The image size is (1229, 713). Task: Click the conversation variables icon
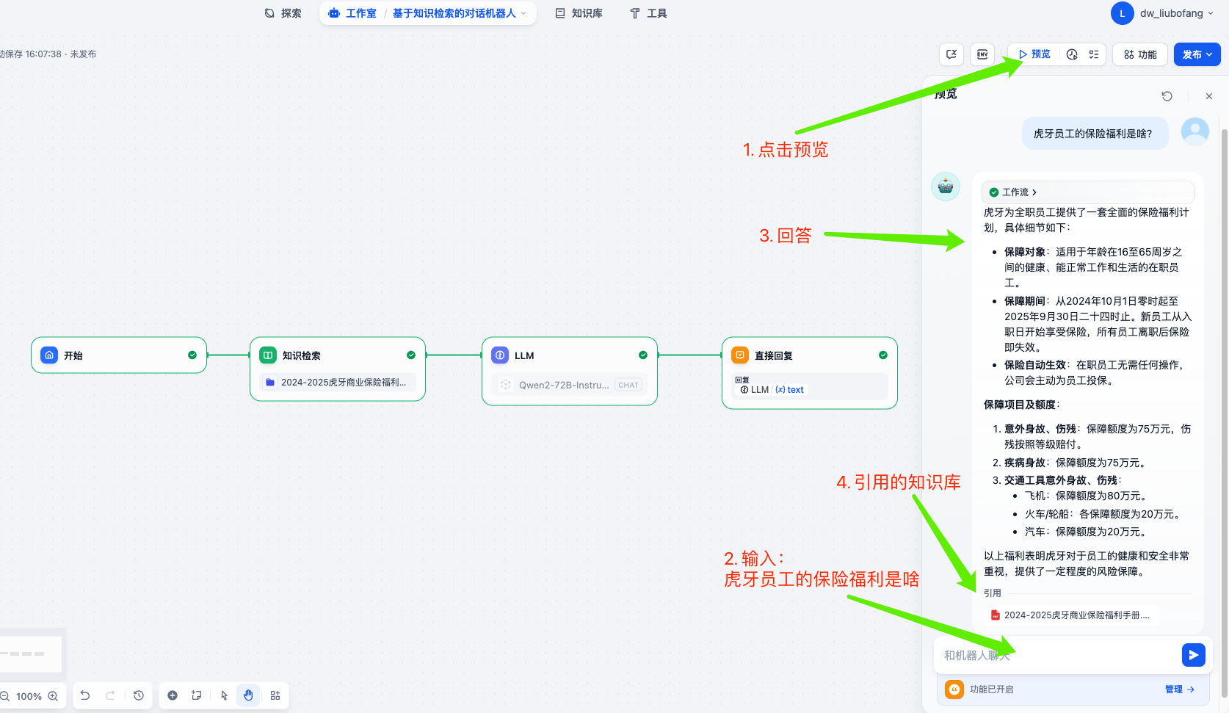click(951, 54)
